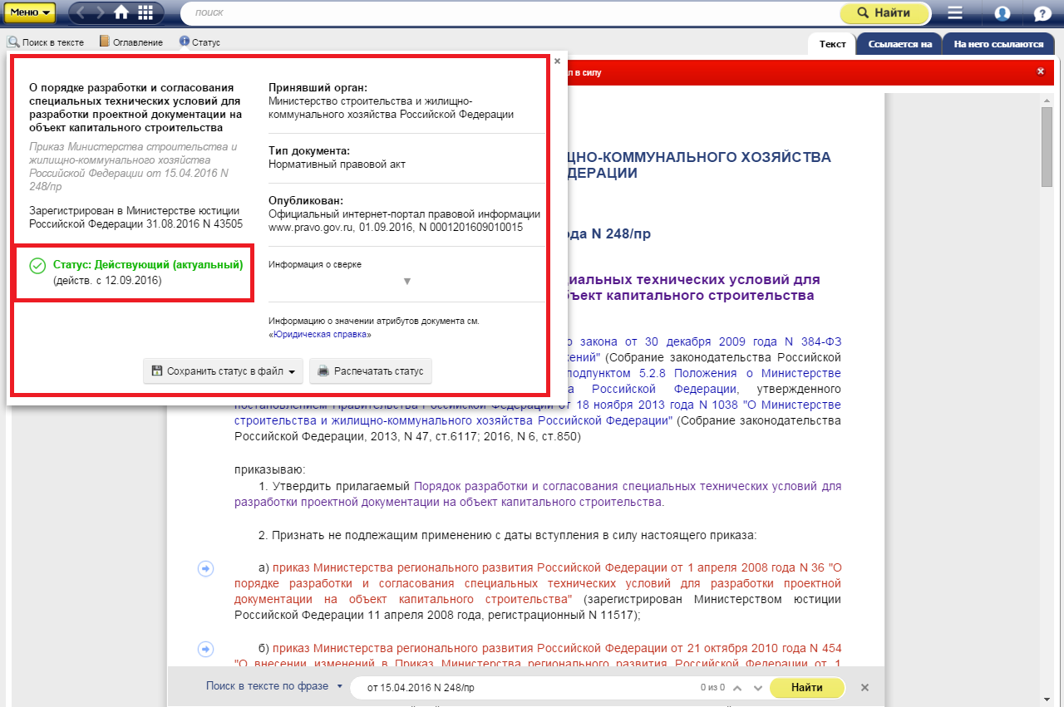Switch to На него ссылаются tab
The width and height of the screenshot is (1064, 707).
(x=998, y=44)
